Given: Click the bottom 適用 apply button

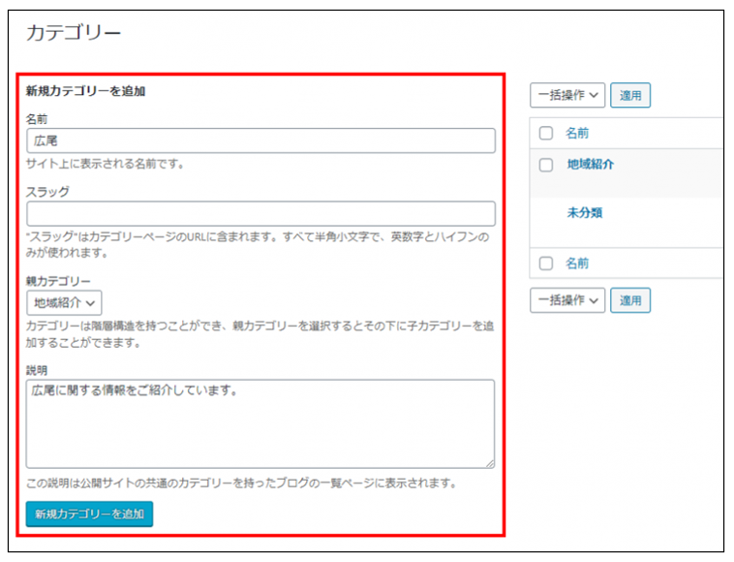Looking at the screenshot, I should (x=630, y=300).
